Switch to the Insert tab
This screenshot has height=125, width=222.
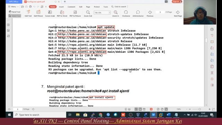(61, 7)
